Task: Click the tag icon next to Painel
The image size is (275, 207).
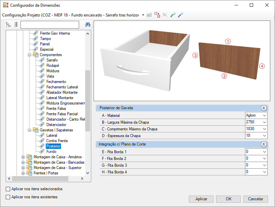Action: [x=36, y=44]
